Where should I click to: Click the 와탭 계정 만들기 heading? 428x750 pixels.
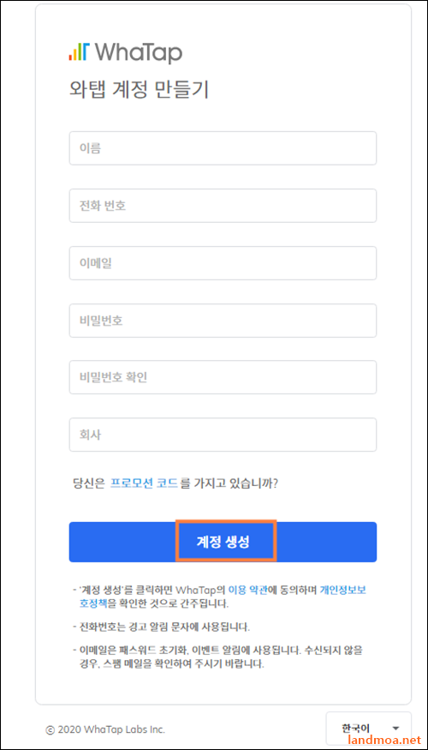[139, 90]
